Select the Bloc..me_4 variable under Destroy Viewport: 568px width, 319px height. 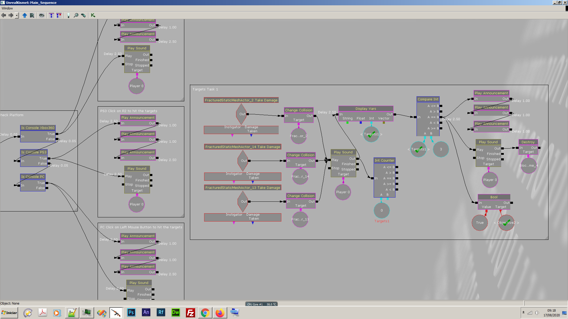(529, 165)
